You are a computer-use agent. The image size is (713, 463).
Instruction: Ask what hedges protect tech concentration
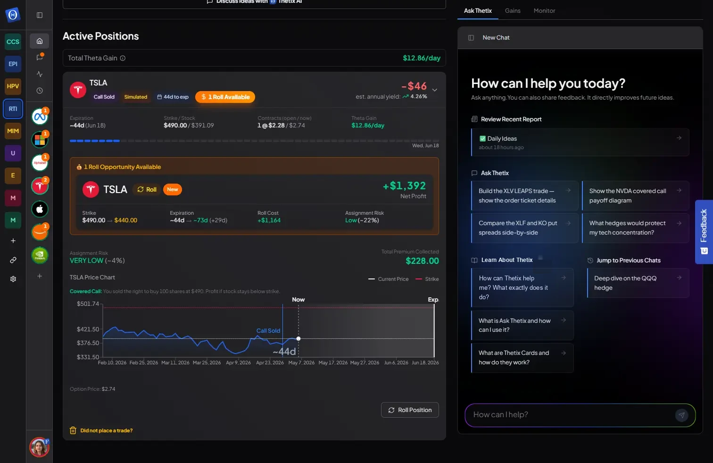tap(636, 228)
